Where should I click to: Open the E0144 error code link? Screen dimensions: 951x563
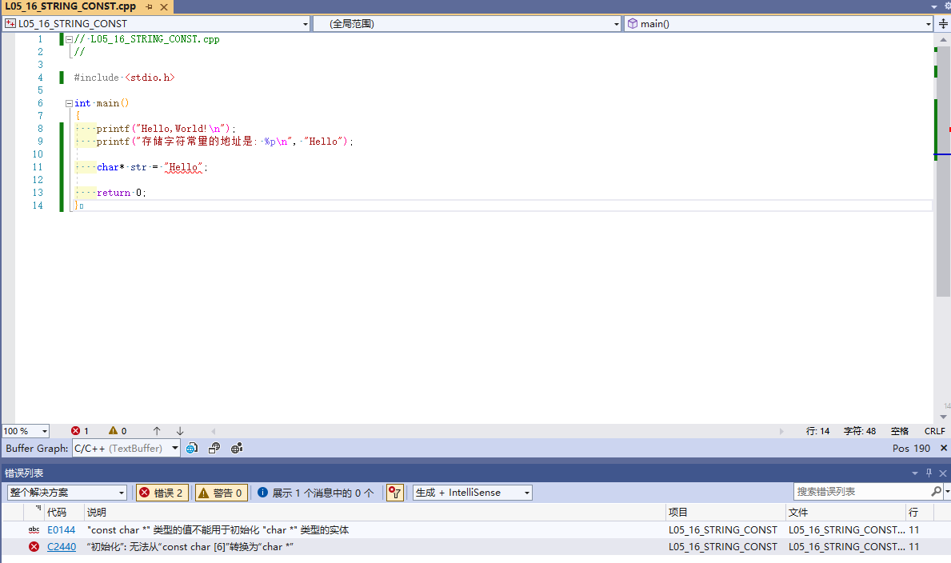(62, 530)
